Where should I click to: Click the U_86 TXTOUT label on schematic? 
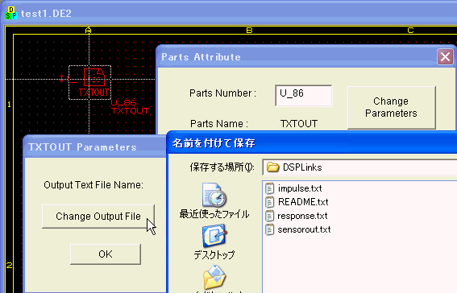[130, 107]
